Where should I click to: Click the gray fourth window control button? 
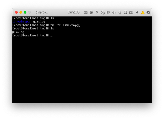tap(29, 12)
